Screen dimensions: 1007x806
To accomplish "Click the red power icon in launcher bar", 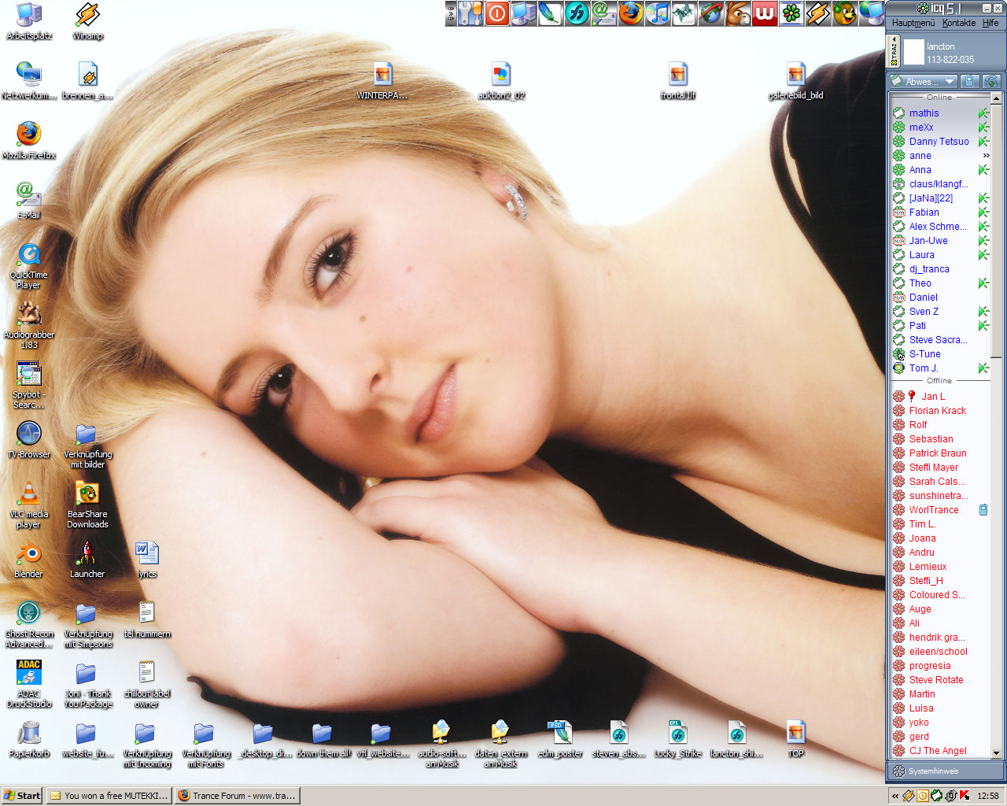I will pyautogui.click(x=496, y=13).
